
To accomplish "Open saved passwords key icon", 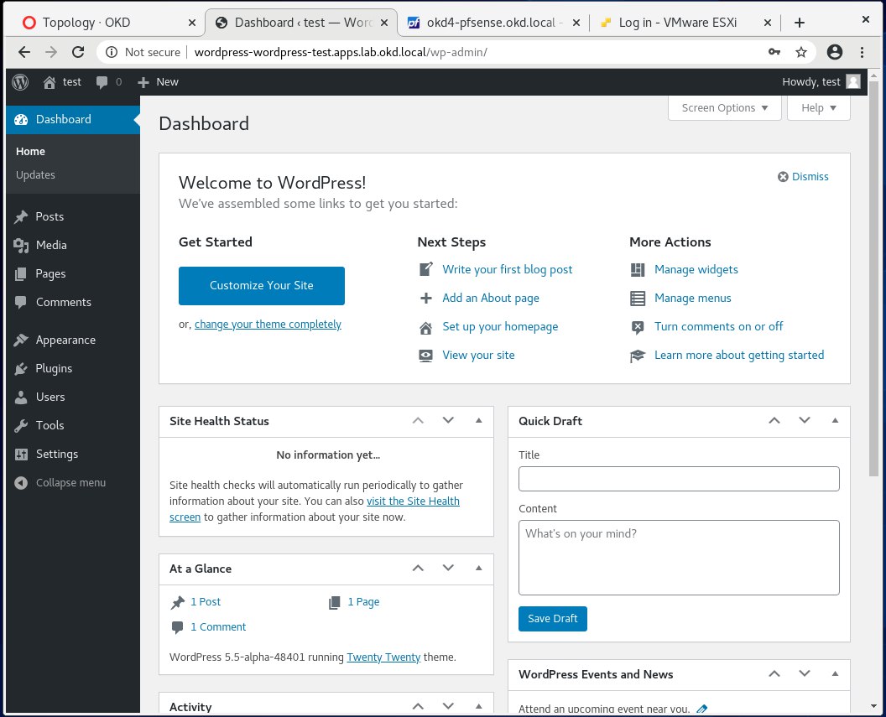I will (774, 52).
